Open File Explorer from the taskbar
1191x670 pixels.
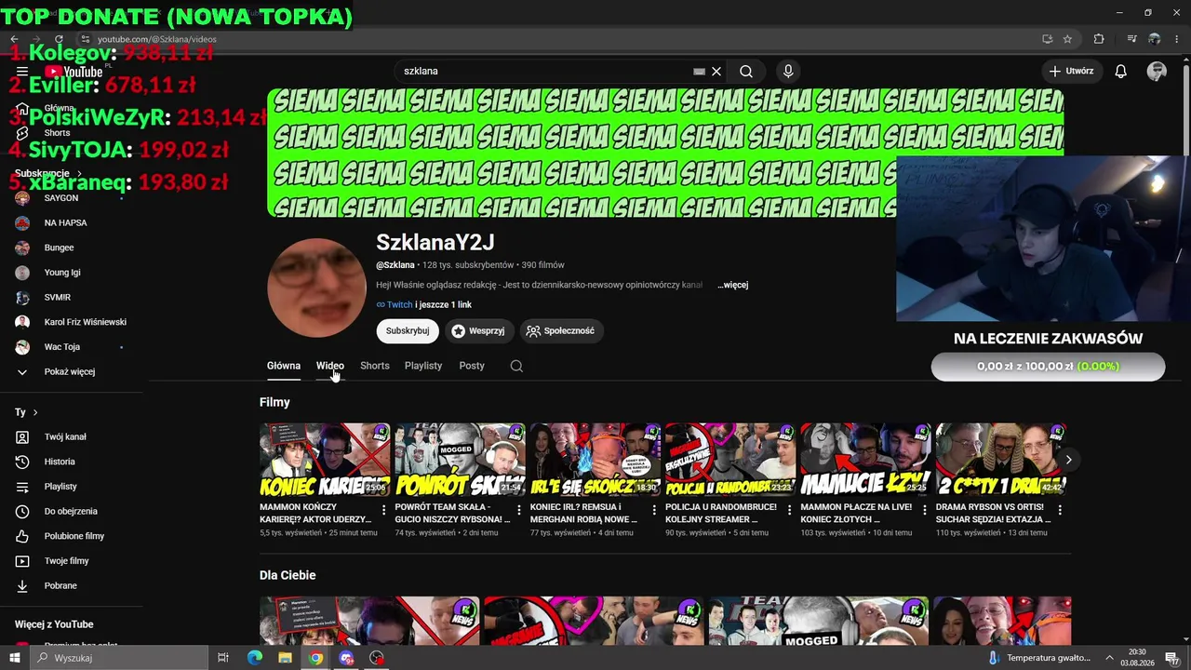(285, 658)
